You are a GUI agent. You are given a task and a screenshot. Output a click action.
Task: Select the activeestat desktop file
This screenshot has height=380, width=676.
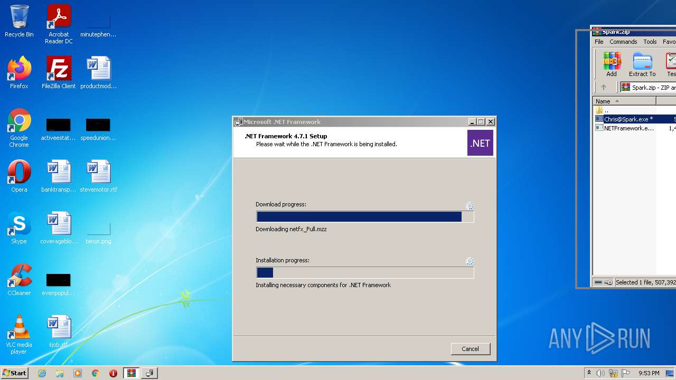[x=58, y=129]
